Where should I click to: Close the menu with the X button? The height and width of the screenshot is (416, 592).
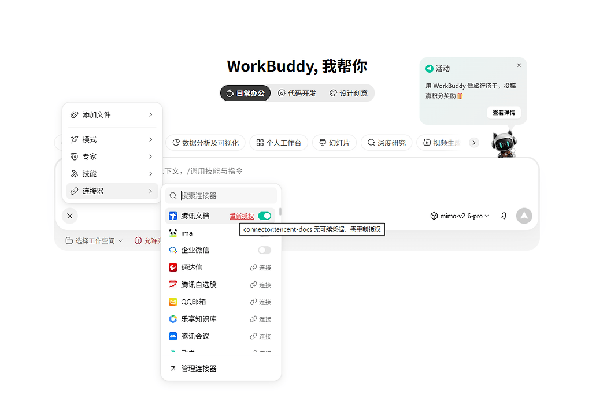(70, 216)
